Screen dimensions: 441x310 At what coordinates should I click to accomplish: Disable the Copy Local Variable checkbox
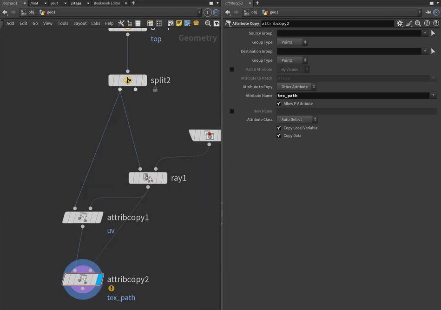pyautogui.click(x=279, y=128)
